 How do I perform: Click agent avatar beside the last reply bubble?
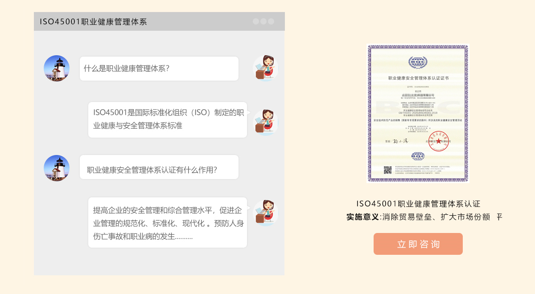(266, 212)
